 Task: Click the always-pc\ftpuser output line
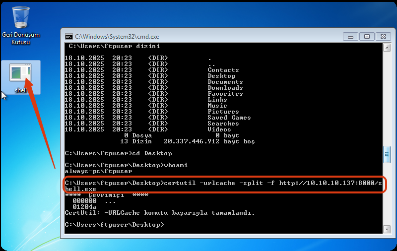pyautogui.click(x=98, y=171)
